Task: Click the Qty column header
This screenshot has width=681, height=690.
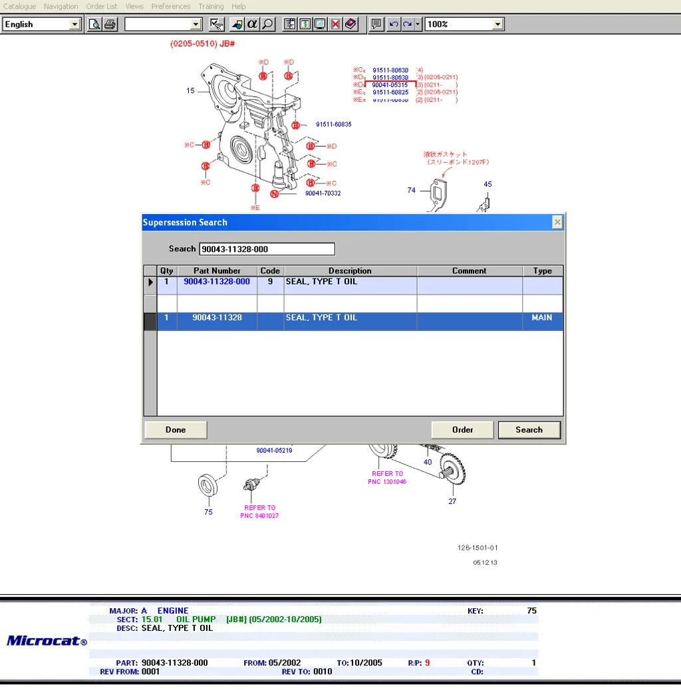Action: (x=167, y=271)
